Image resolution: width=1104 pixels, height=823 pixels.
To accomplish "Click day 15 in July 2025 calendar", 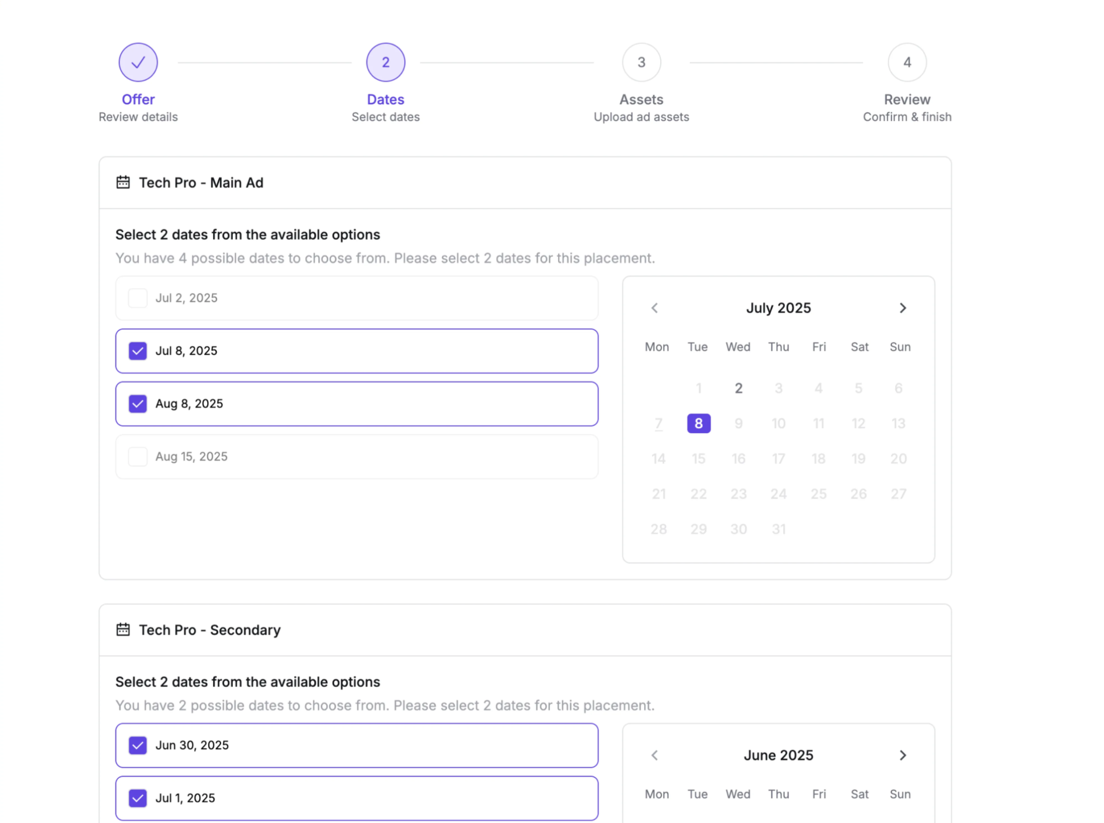I will pyautogui.click(x=698, y=458).
